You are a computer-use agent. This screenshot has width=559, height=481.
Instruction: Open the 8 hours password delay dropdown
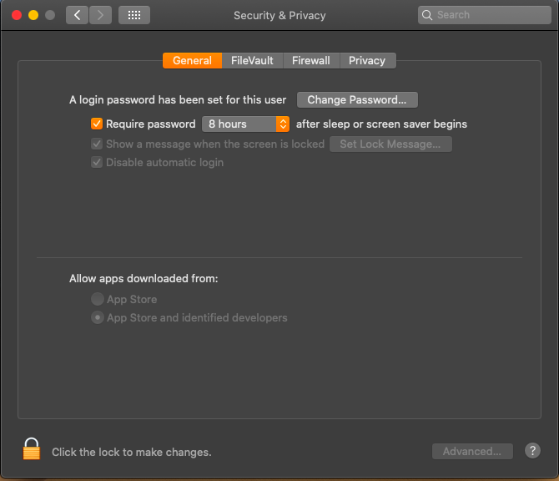coord(246,124)
